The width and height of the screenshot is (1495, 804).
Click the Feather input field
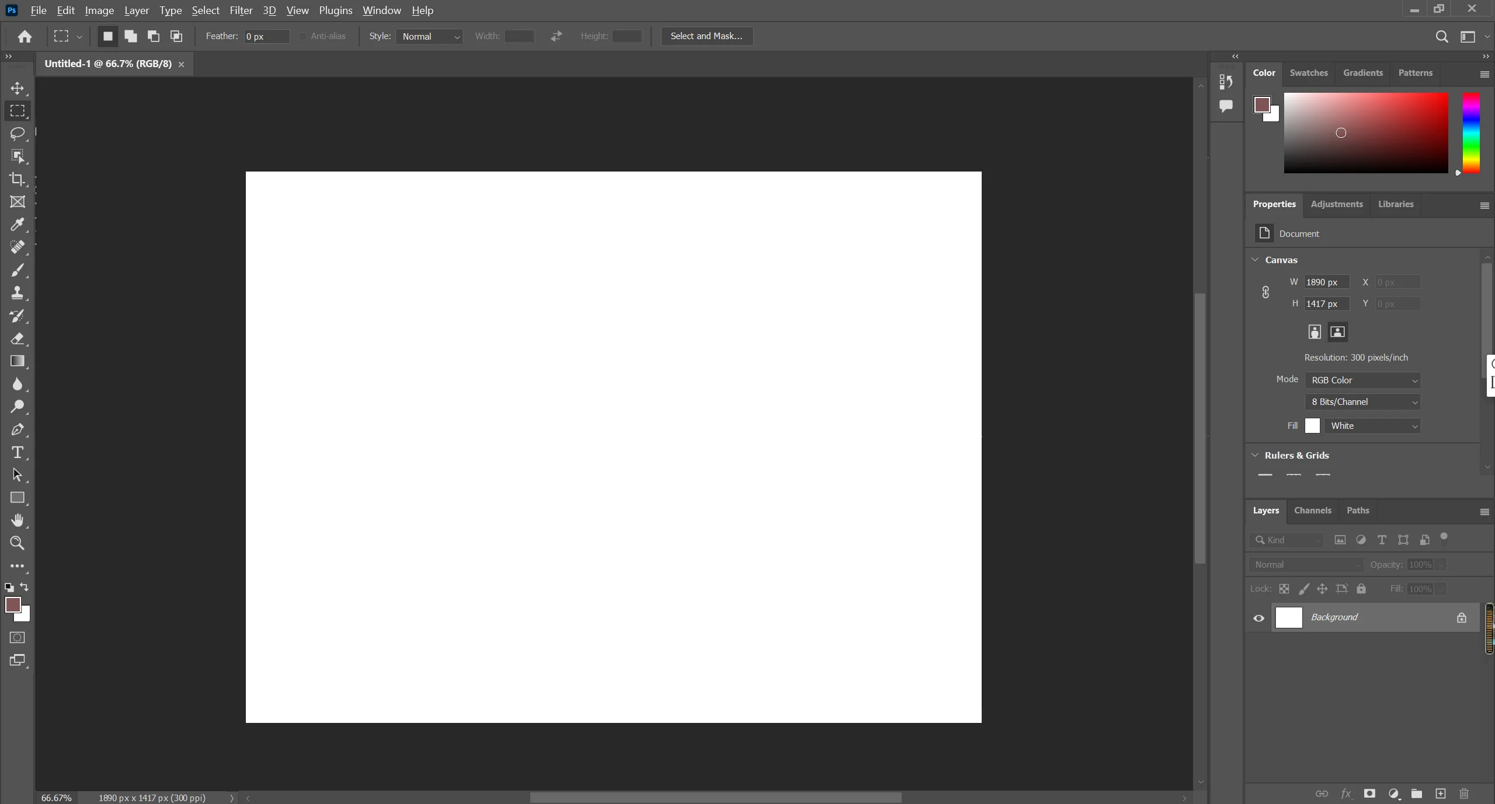pyautogui.click(x=266, y=36)
